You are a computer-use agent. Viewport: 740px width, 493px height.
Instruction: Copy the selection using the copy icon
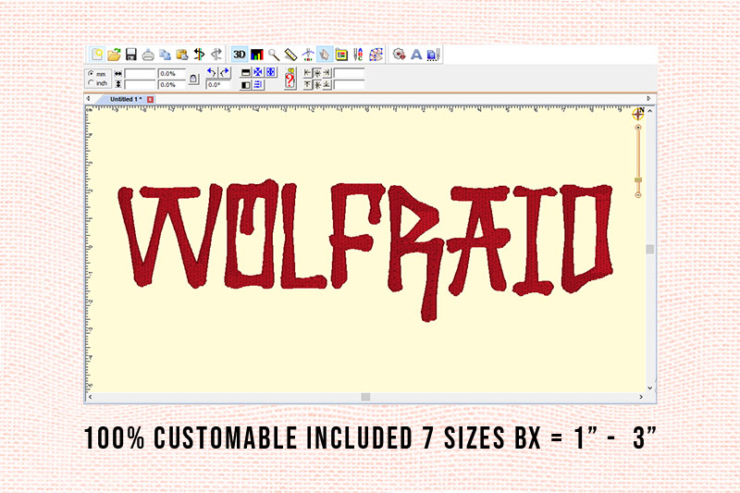(x=166, y=55)
